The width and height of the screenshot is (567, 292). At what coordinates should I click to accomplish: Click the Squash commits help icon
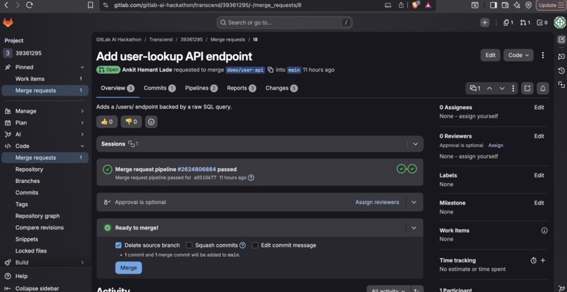243,246
